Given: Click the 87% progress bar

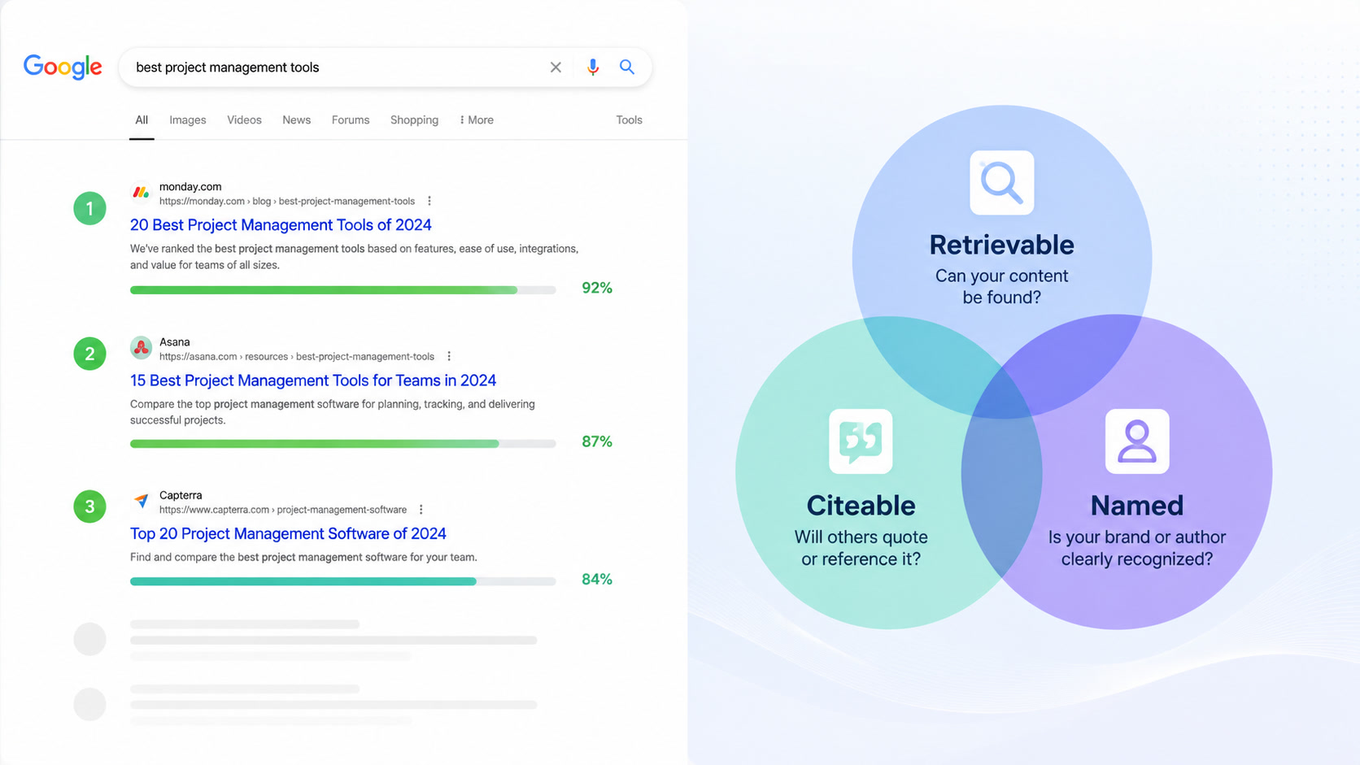Looking at the screenshot, I should 342,444.
